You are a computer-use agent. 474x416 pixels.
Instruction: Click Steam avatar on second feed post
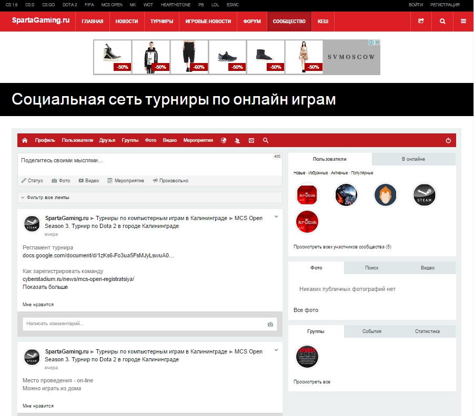click(32, 357)
